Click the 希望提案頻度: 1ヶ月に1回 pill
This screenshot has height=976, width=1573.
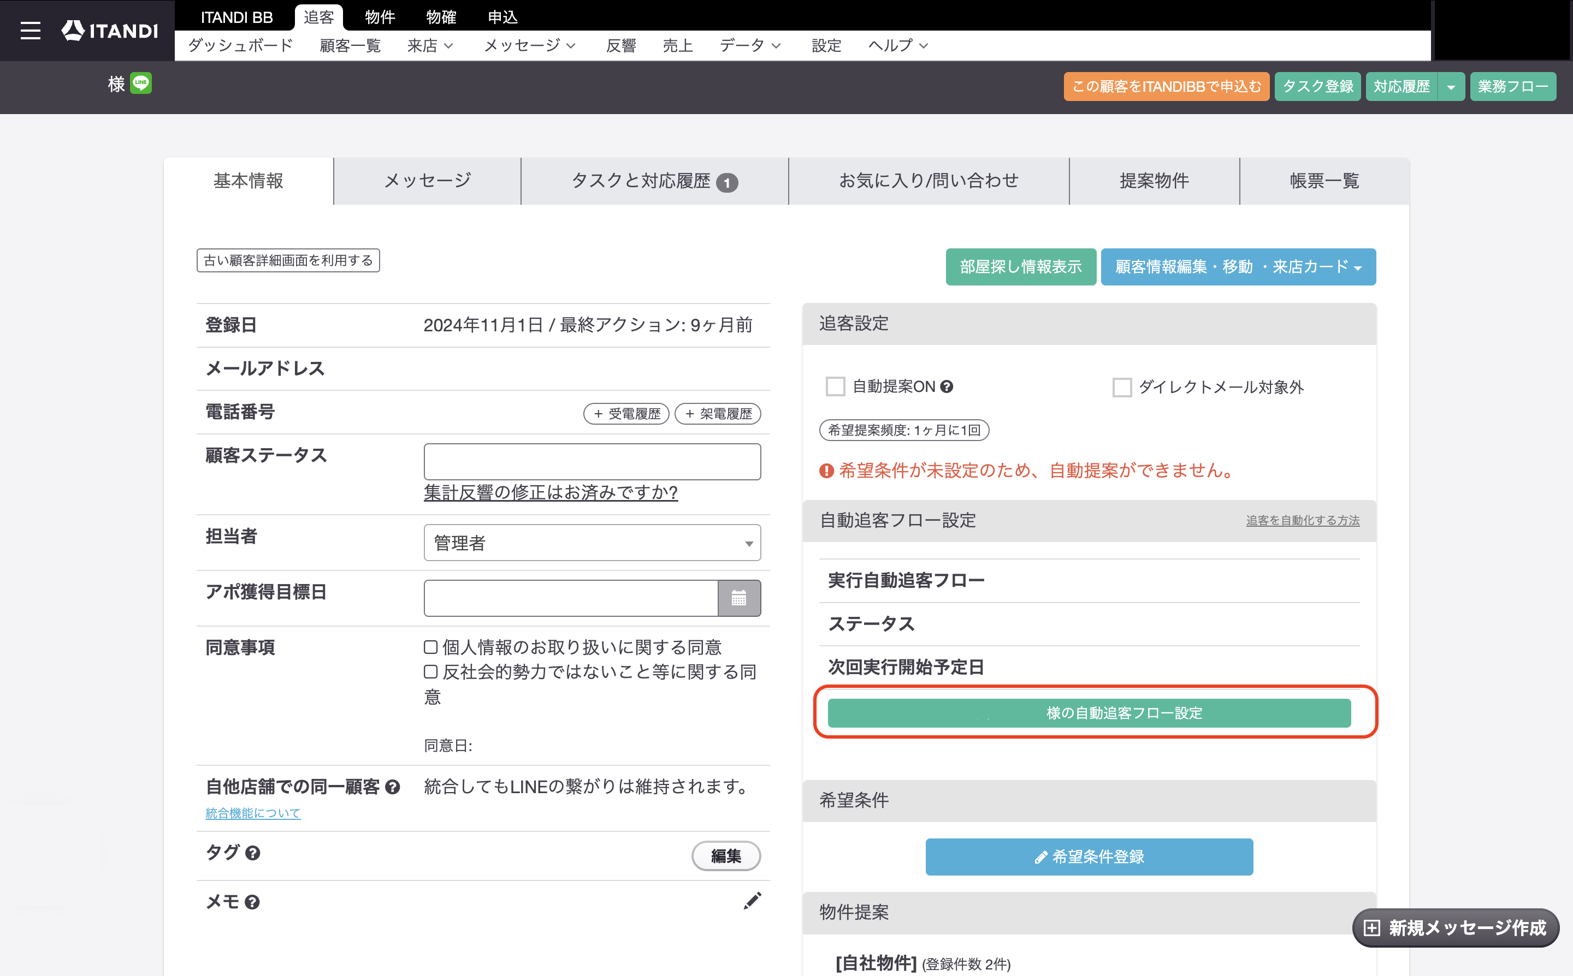904,431
